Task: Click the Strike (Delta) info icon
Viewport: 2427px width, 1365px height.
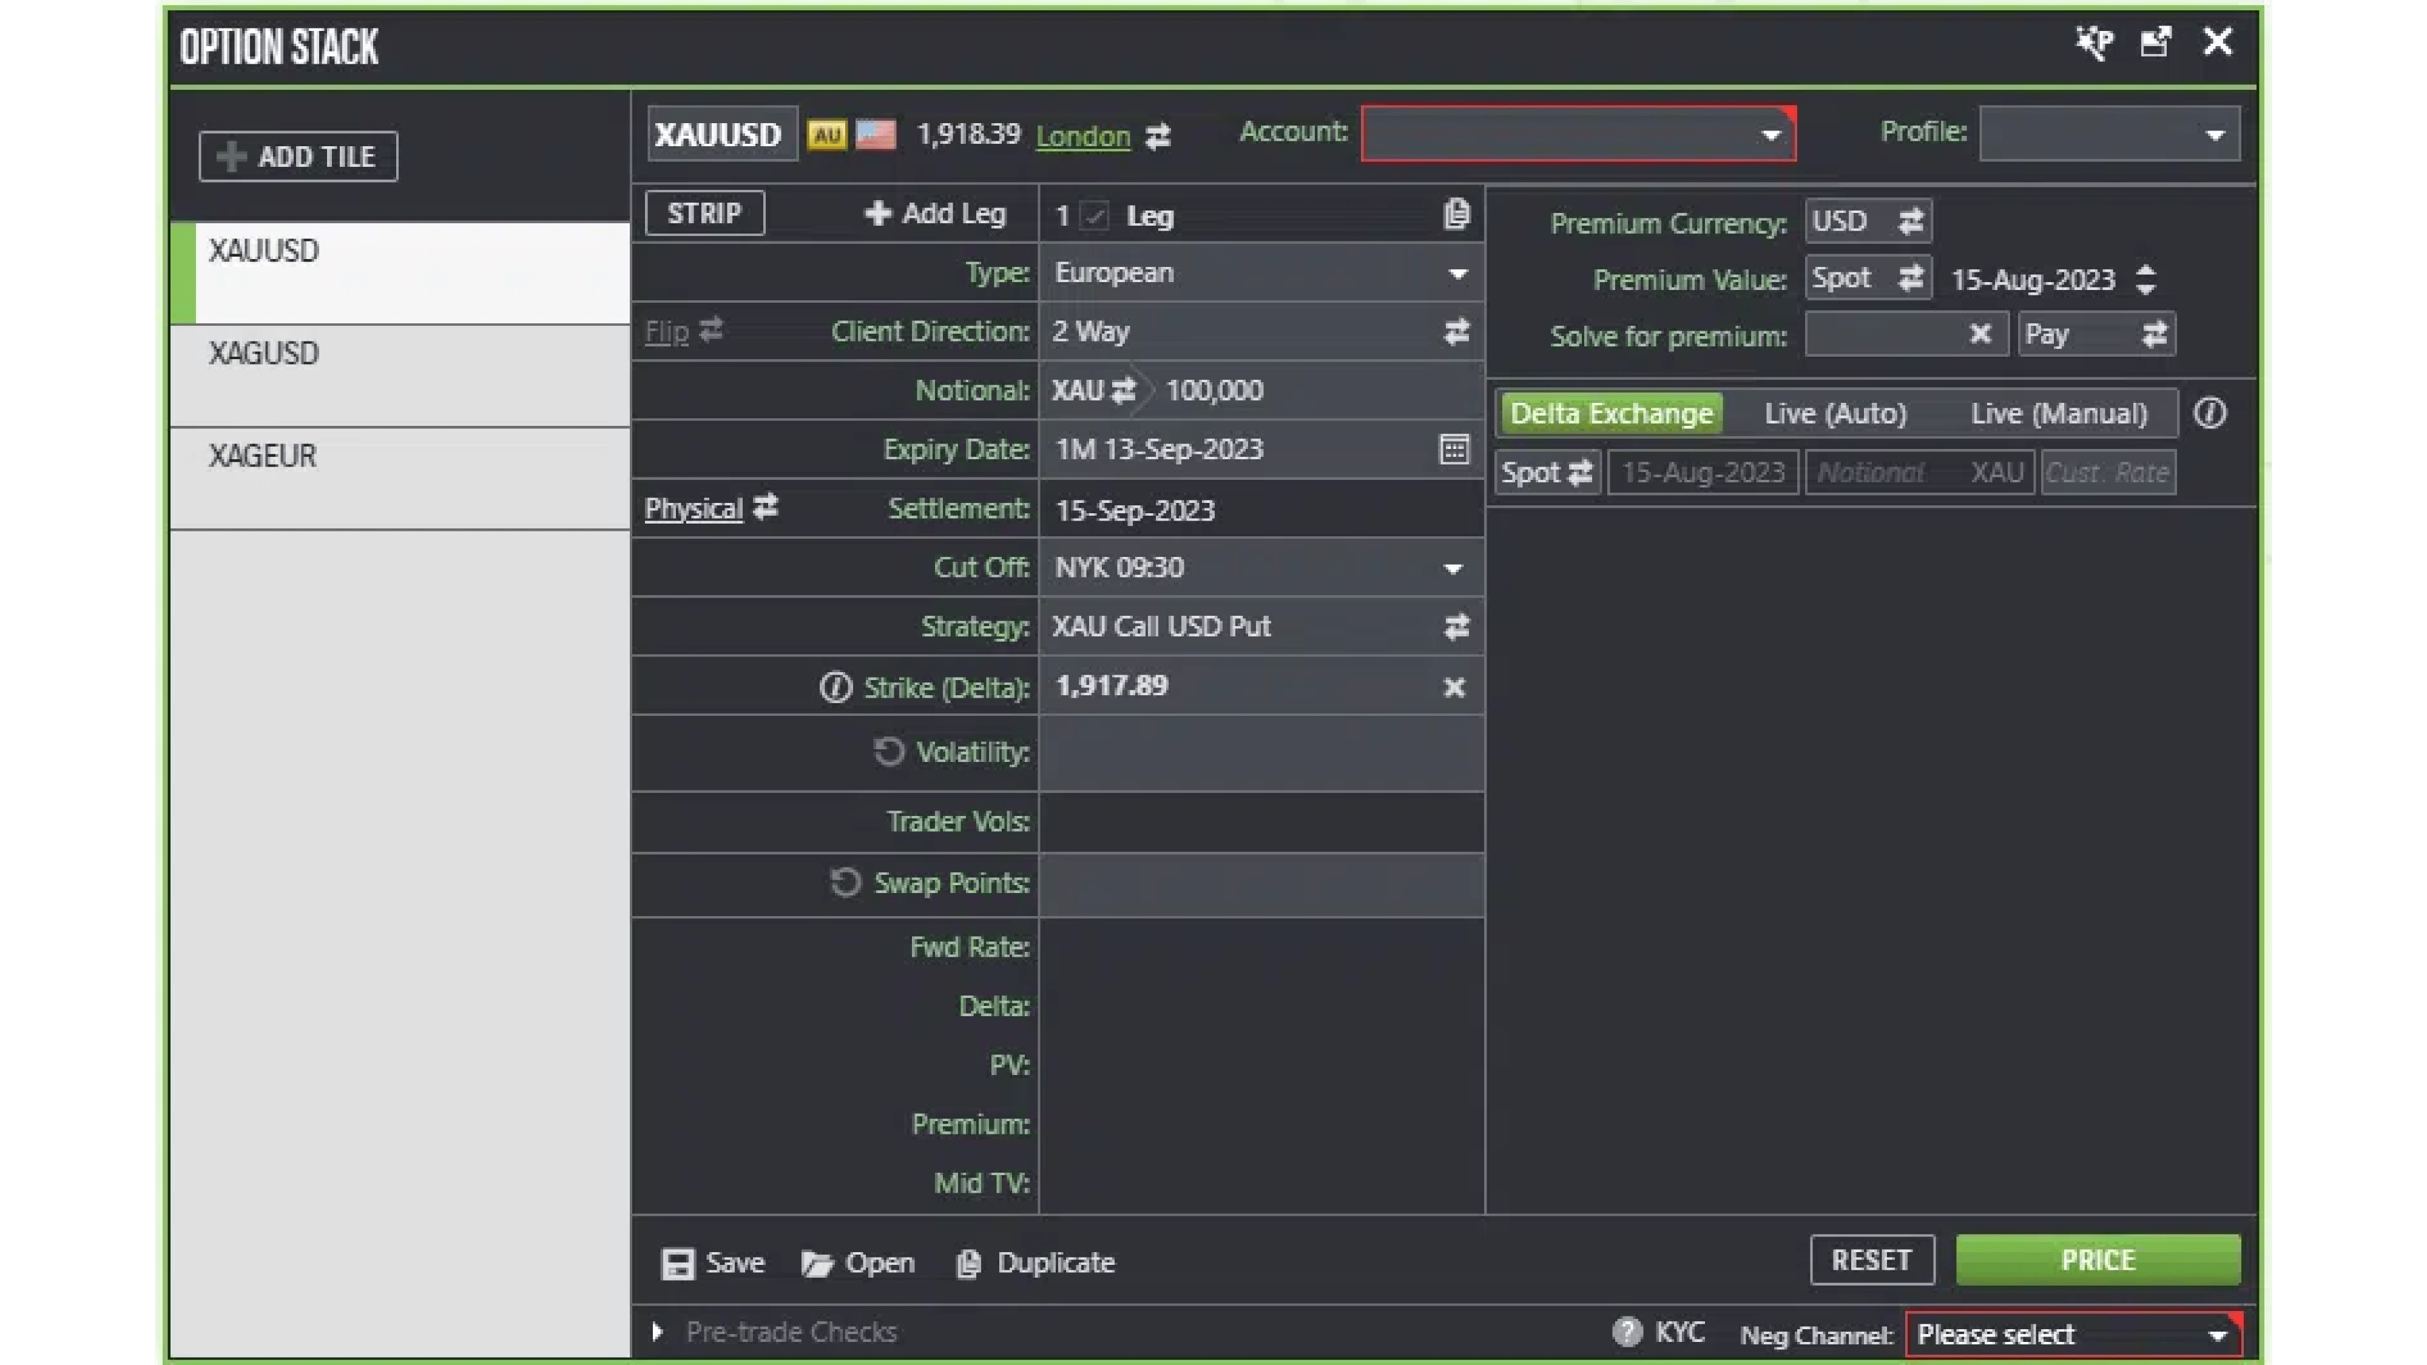Action: click(835, 688)
